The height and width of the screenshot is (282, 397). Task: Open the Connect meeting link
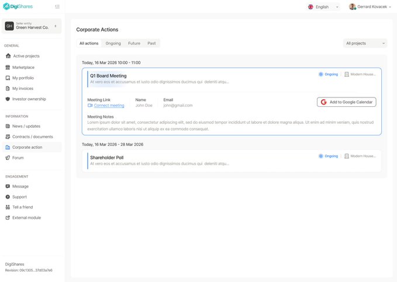click(x=109, y=106)
